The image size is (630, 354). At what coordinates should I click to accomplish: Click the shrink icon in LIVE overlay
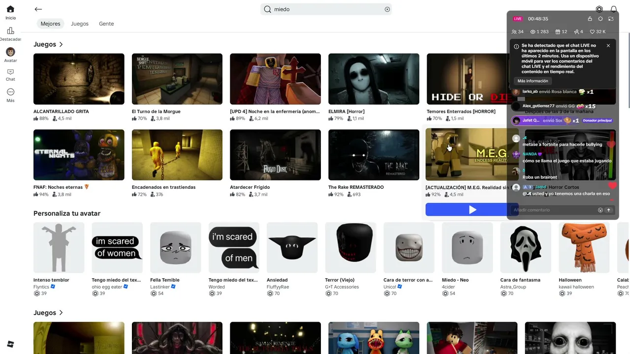611,19
